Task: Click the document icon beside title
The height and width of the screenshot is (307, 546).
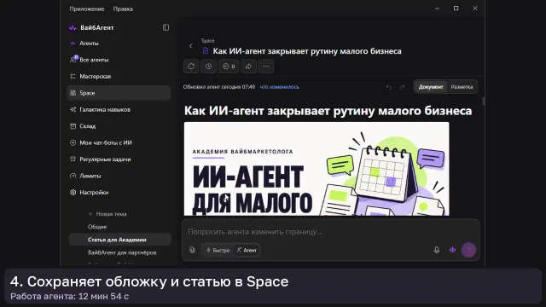Action: tap(206, 51)
